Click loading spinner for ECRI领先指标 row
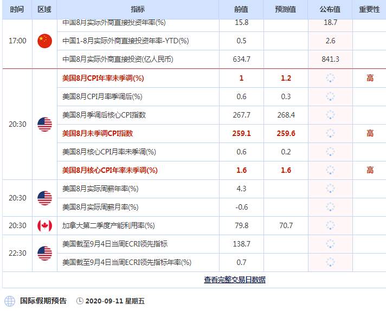The height and width of the screenshot is (311, 386). click(x=330, y=244)
